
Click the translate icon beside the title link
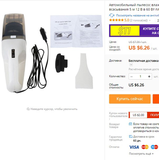[112, 15]
